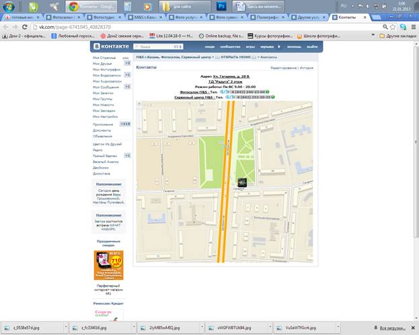Viewport: 419px width, 335px height.
Task: Open 'музыка' in the VK header
Action: 267,47
